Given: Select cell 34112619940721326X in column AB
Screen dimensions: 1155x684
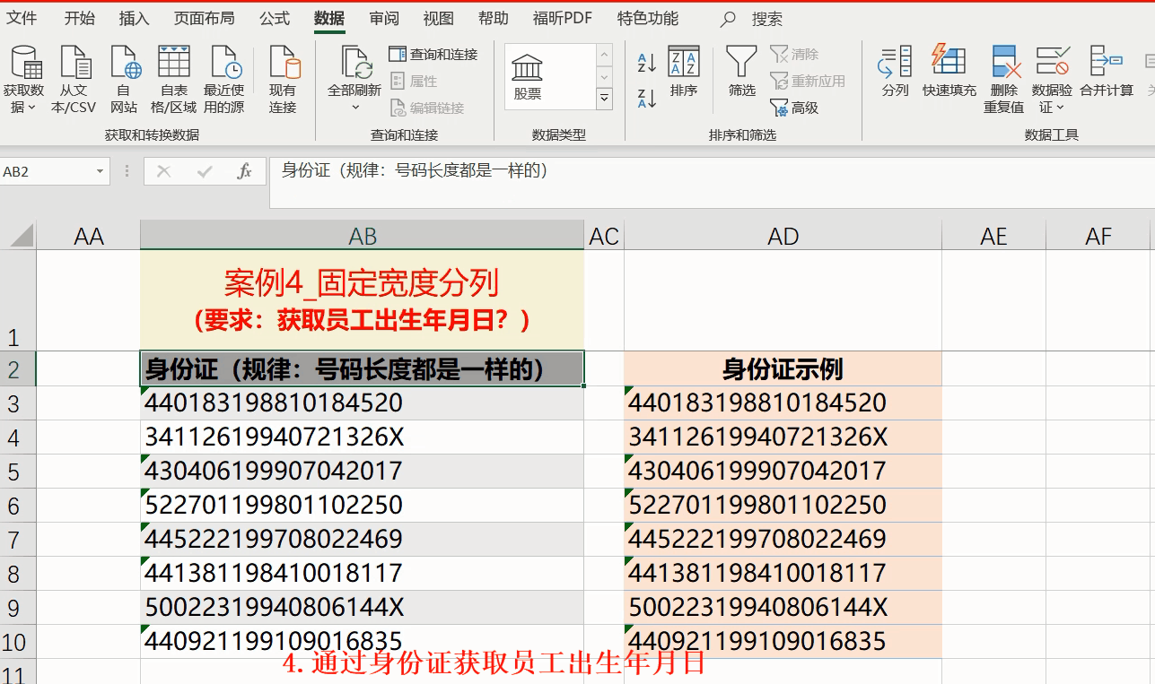Looking at the screenshot, I should 363,437.
